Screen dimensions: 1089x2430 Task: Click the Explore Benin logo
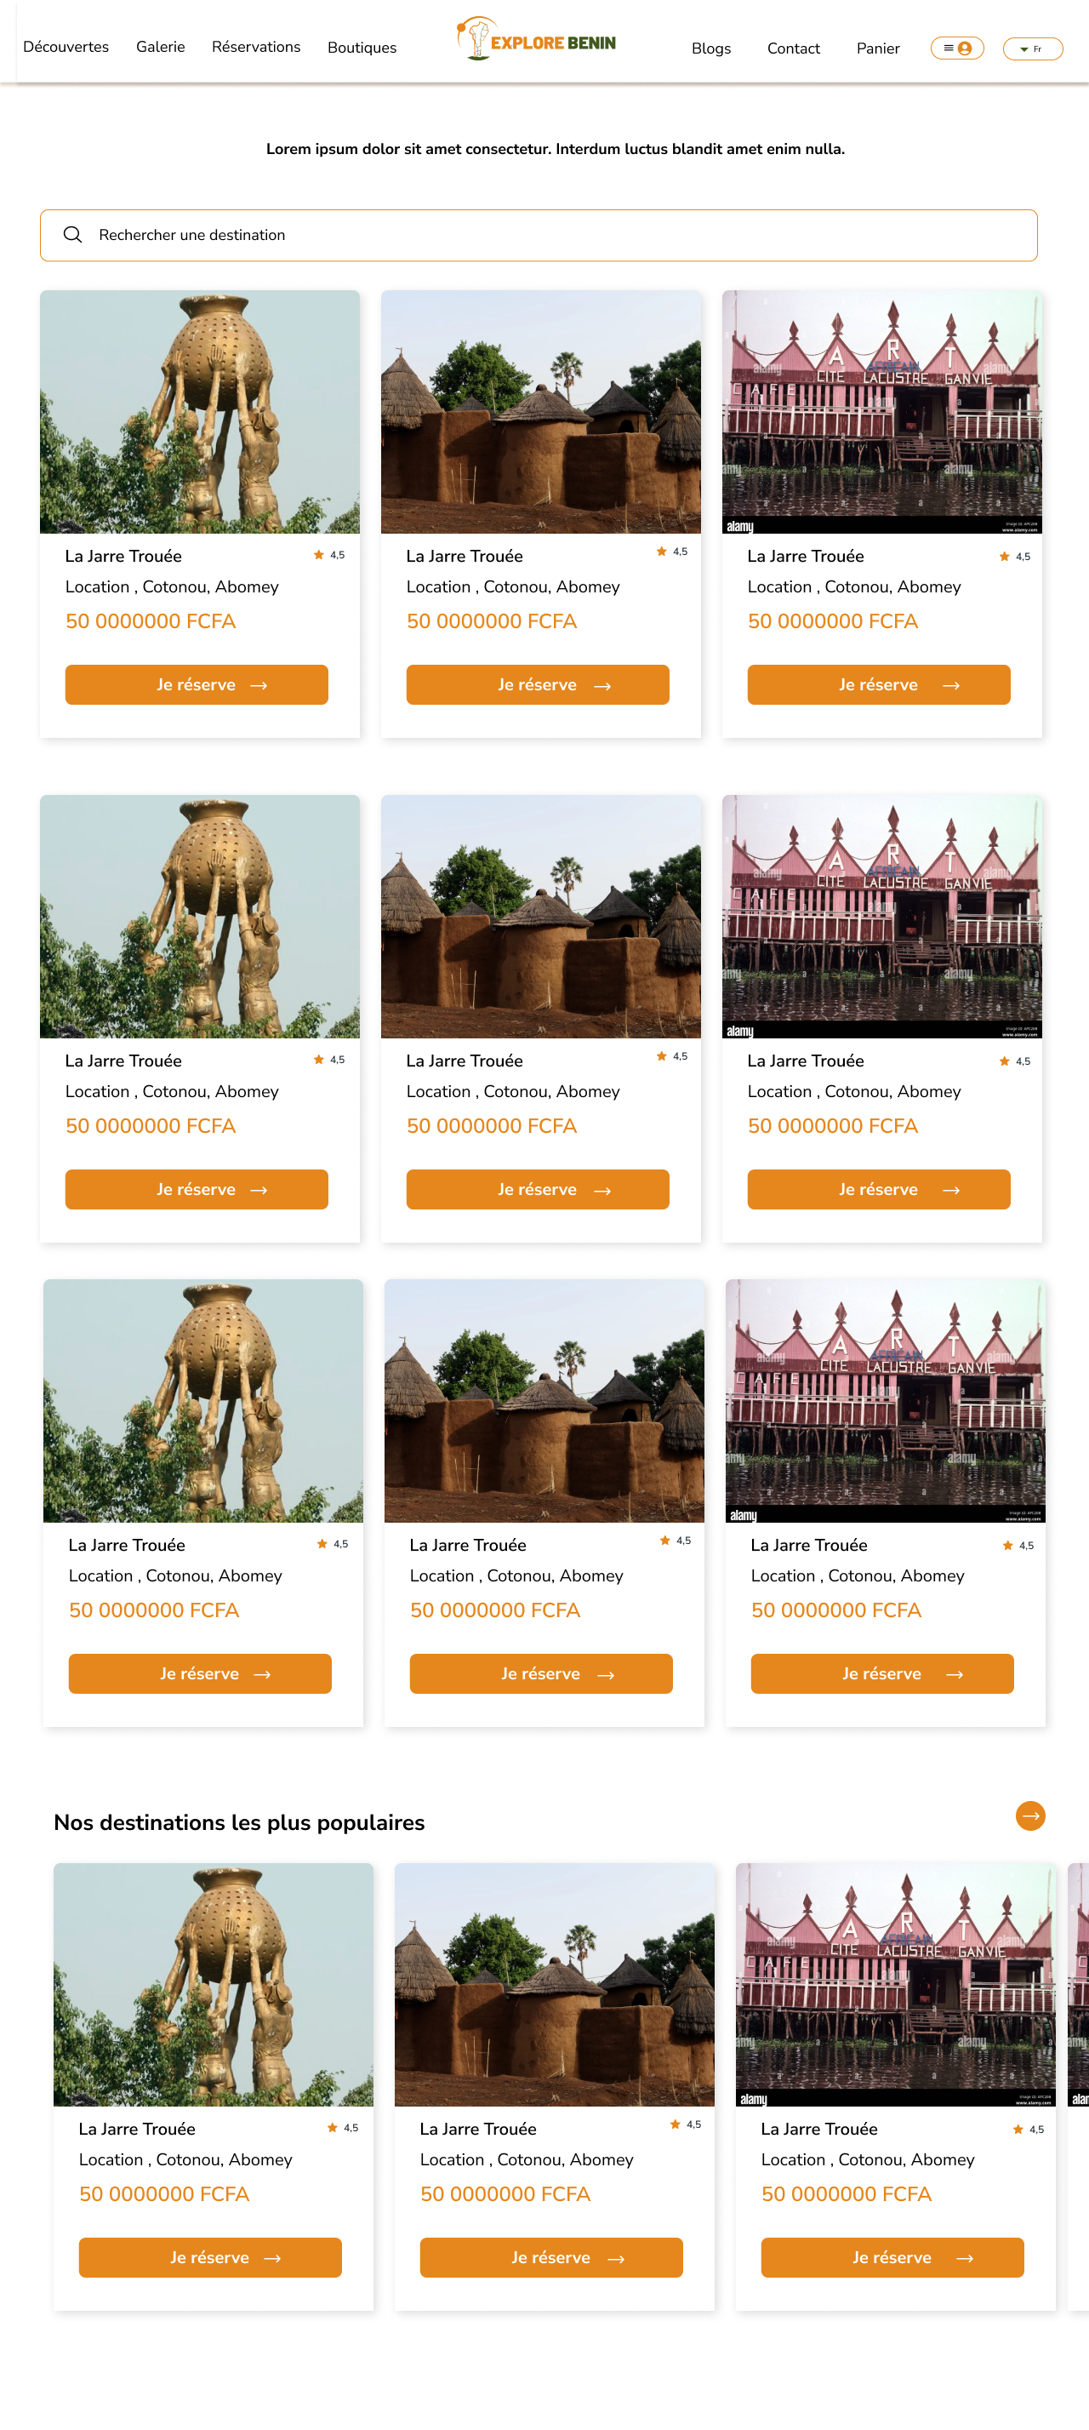click(535, 40)
